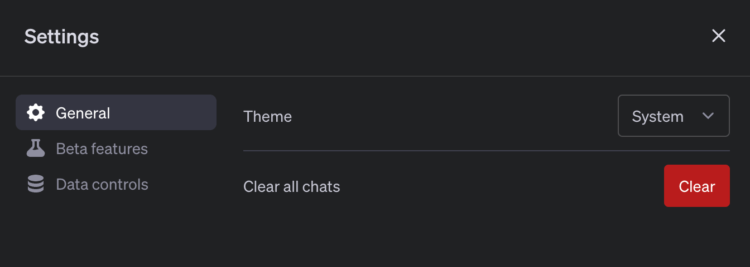Screen dimensions: 750x267
Task: Click the highlighted General row background
Action: [x=167, y=113]
